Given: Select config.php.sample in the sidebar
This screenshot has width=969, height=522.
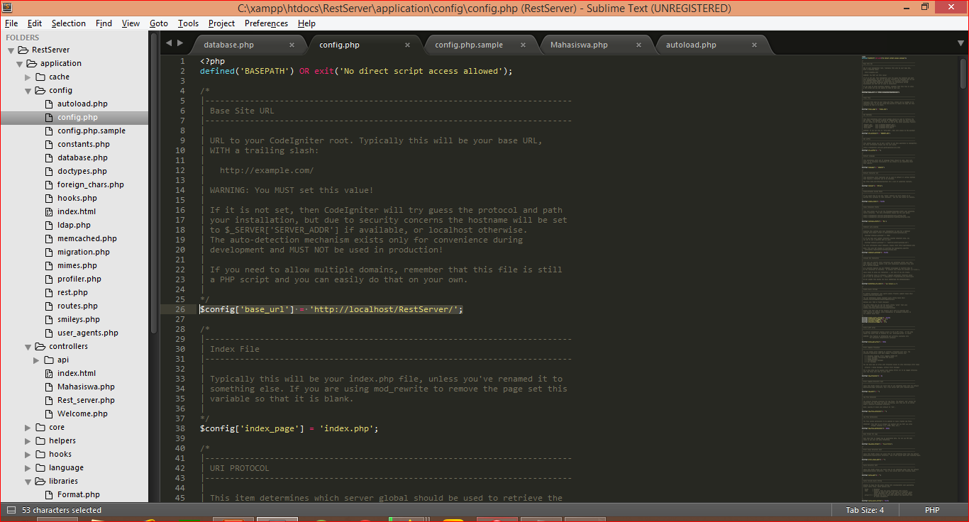Looking at the screenshot, I should tap(92, 131).
